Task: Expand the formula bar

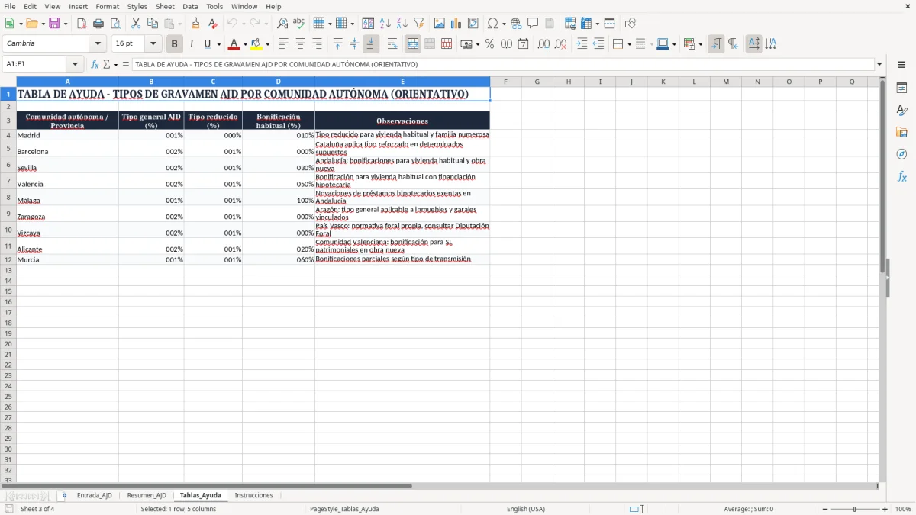Action: coord(879,64)
